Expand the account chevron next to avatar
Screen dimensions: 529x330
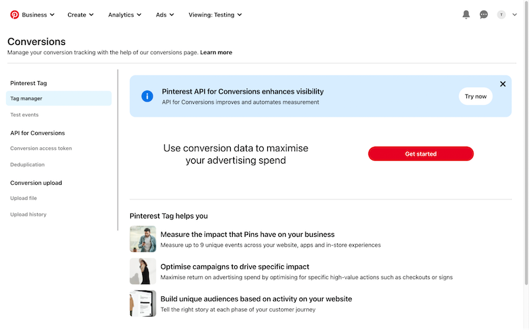(514, 15)
